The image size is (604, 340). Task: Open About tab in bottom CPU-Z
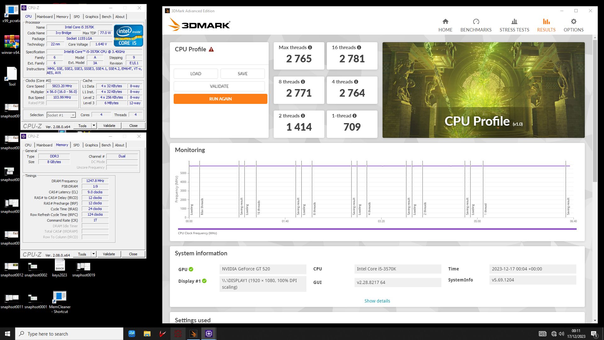[120, 145]
